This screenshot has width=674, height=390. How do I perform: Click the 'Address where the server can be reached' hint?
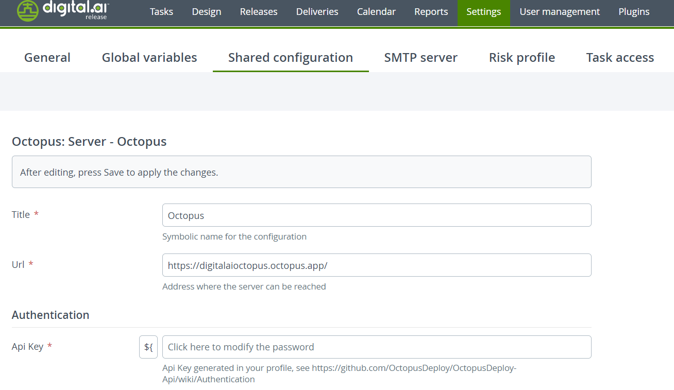click(x=244, y=286)
